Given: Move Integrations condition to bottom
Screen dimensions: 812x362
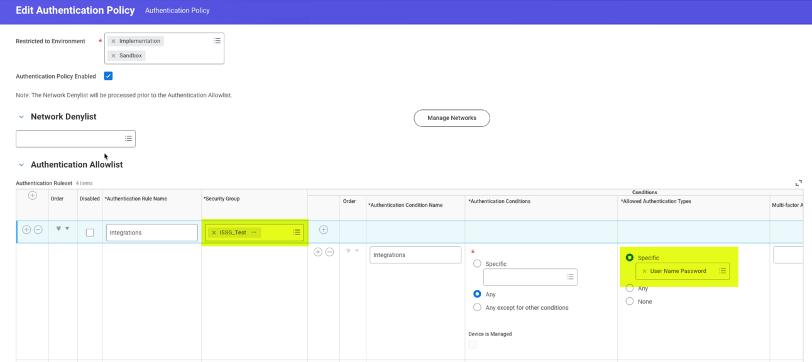Looking at the screenshot, I should 348,251.
